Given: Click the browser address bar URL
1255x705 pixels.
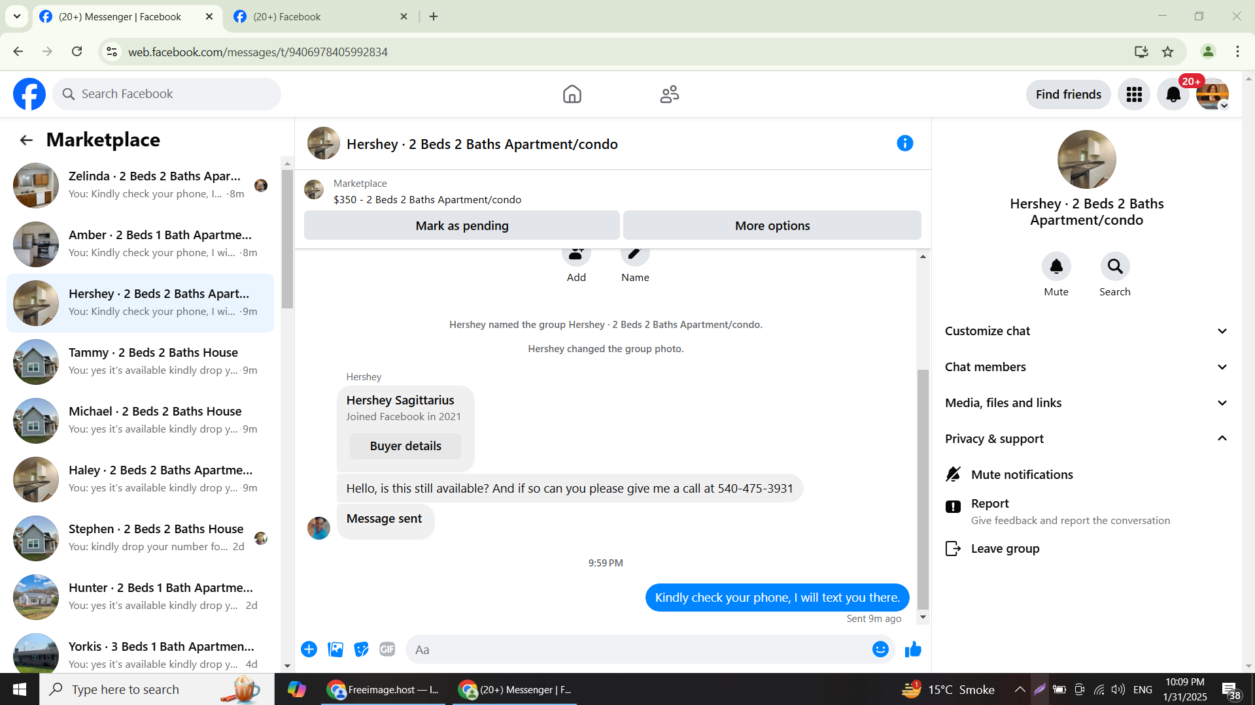Looking at the screenshot, I should click(x=258, y=52).
